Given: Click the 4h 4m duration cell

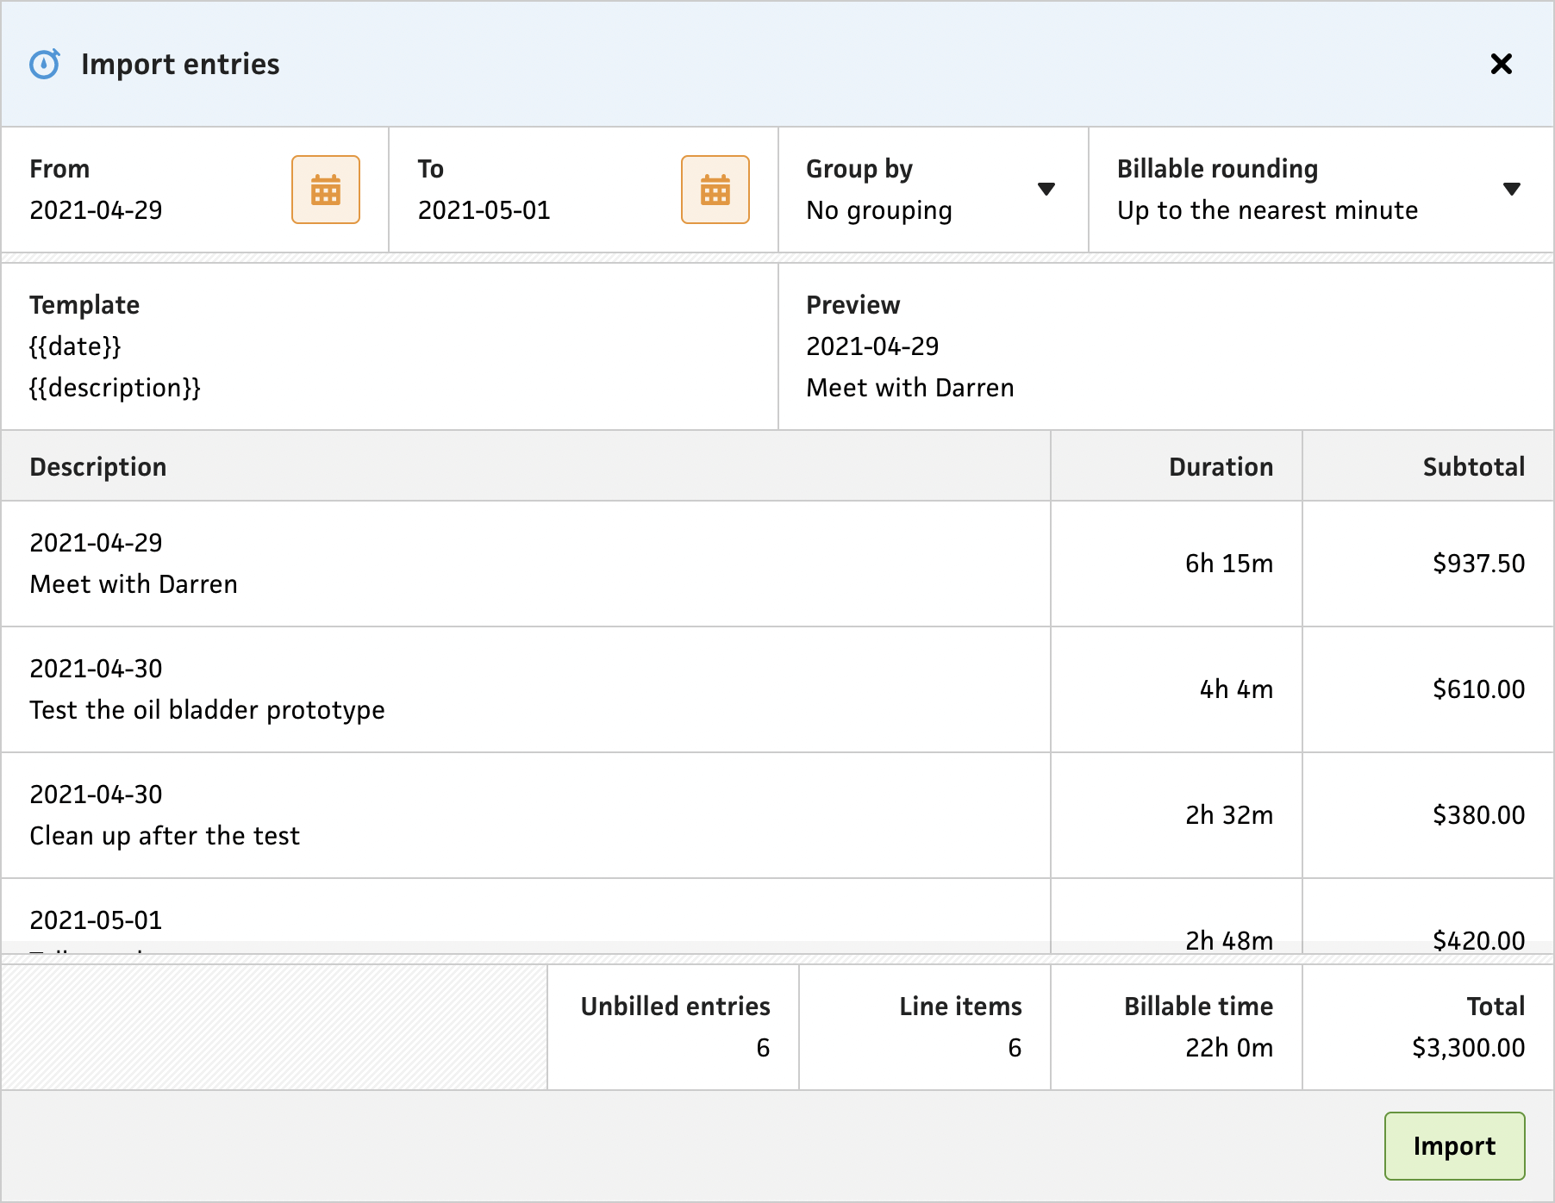Looking at the screenshot, I should pyautogui.click(x=1236, y=689).
